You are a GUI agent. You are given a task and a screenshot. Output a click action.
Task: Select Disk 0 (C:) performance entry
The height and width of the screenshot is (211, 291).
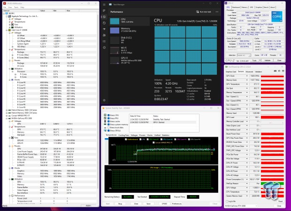[x=130, y=40]
